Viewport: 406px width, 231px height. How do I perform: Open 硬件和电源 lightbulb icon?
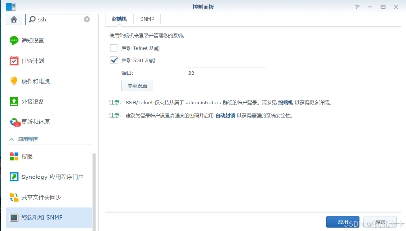click(x=14, y=81)
